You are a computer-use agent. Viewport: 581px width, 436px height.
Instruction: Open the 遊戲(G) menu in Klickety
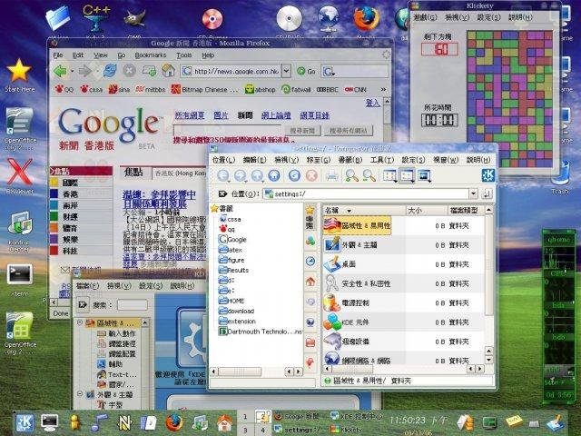pos(425,17)
